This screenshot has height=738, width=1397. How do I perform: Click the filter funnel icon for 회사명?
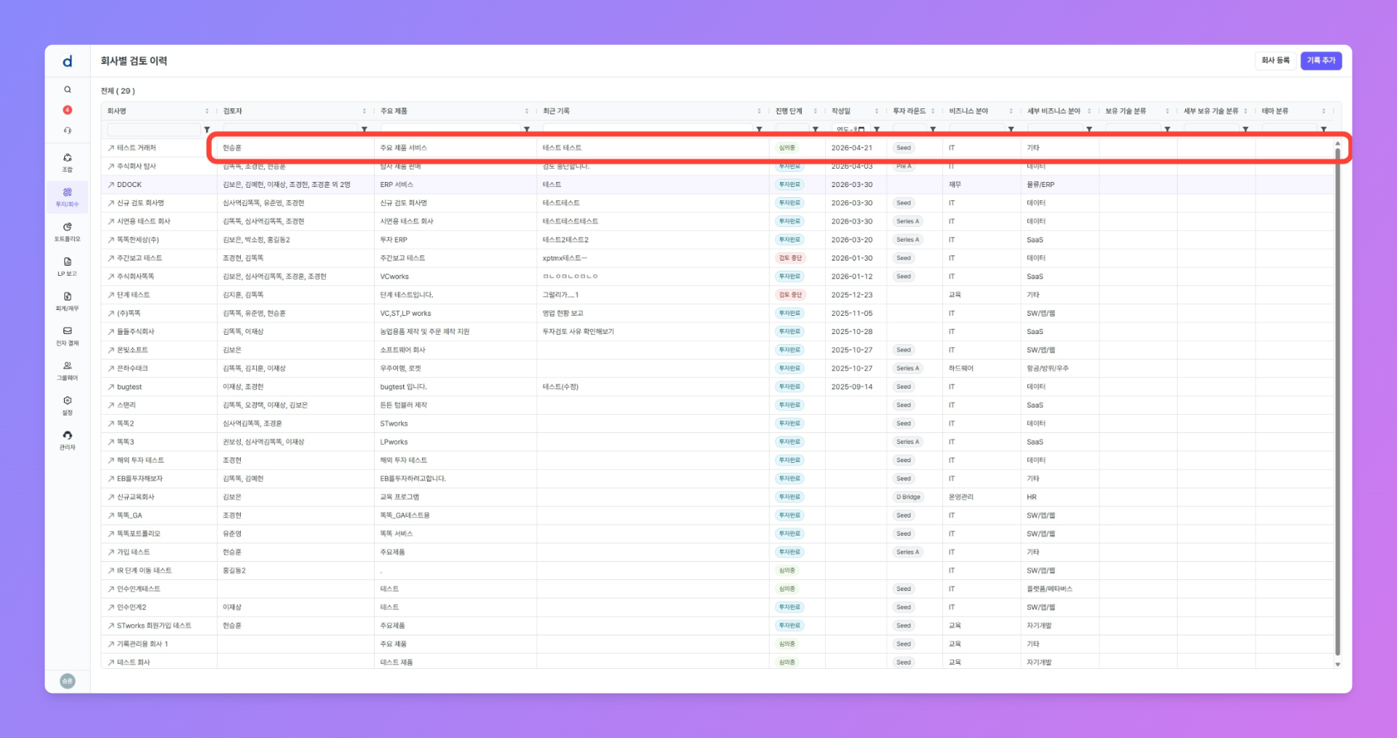(x=207, y=130)
